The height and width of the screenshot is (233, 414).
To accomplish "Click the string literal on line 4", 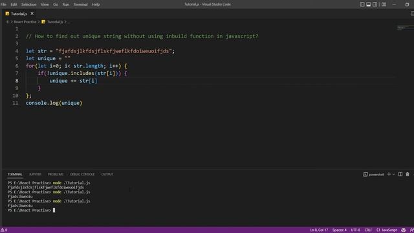I will click(114, 51).
